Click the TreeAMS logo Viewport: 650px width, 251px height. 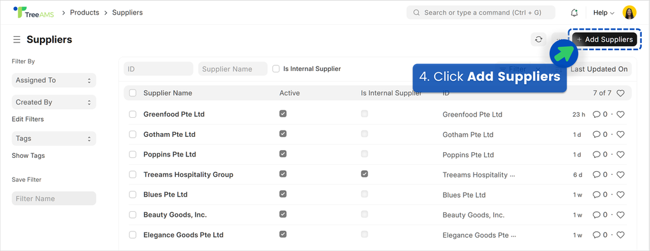point(34,13)
